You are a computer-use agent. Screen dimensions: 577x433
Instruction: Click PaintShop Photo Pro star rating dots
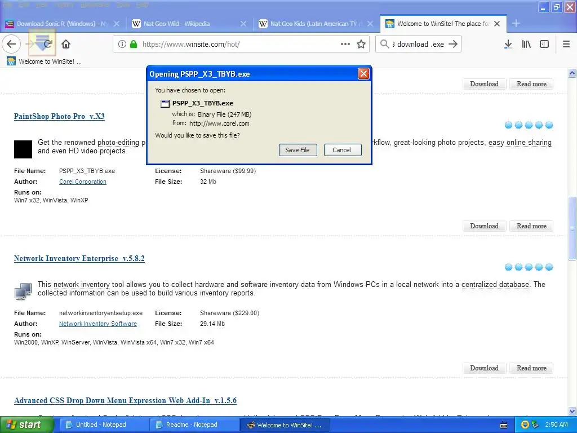click(x=529, y=125)
